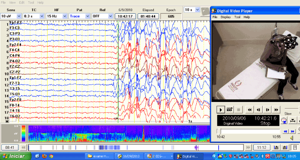Step forward one frame in video
Screen dimensions: 300x160
pyautogui.click(x=267, y=110)
